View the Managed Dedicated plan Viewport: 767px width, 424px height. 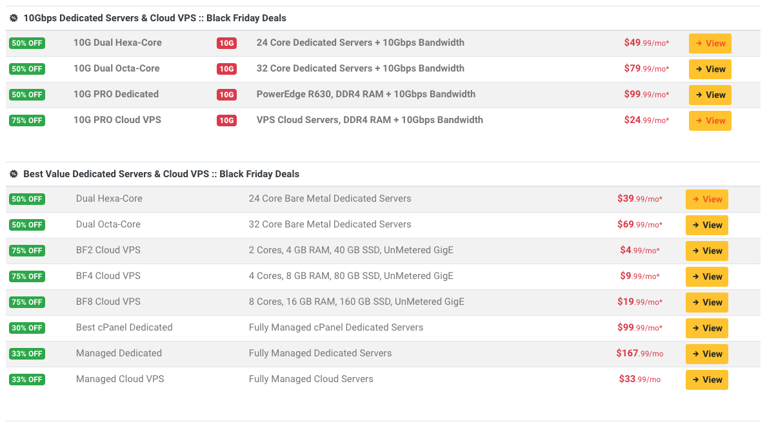click(707, 354)
